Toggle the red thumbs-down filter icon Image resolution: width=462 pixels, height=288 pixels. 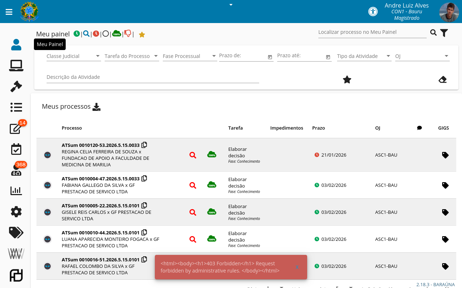coord(127,33)
